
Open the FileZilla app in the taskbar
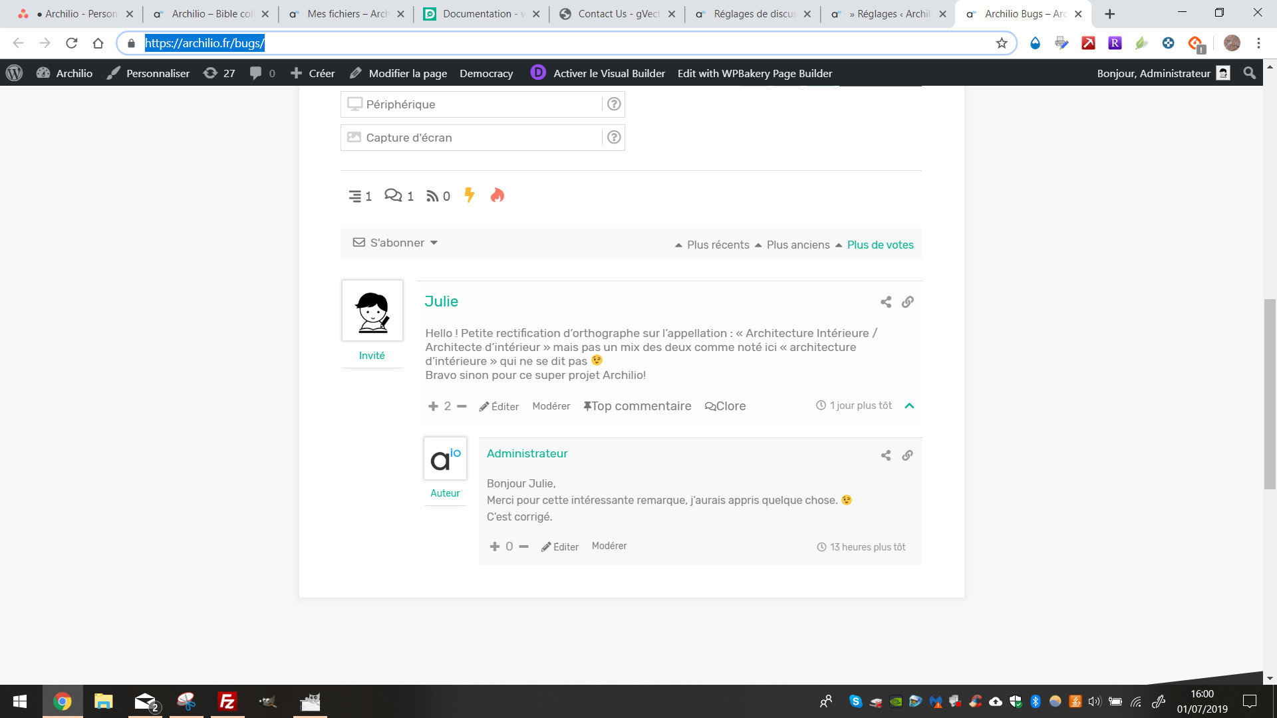pyautogui.click(x=227, y=701)
